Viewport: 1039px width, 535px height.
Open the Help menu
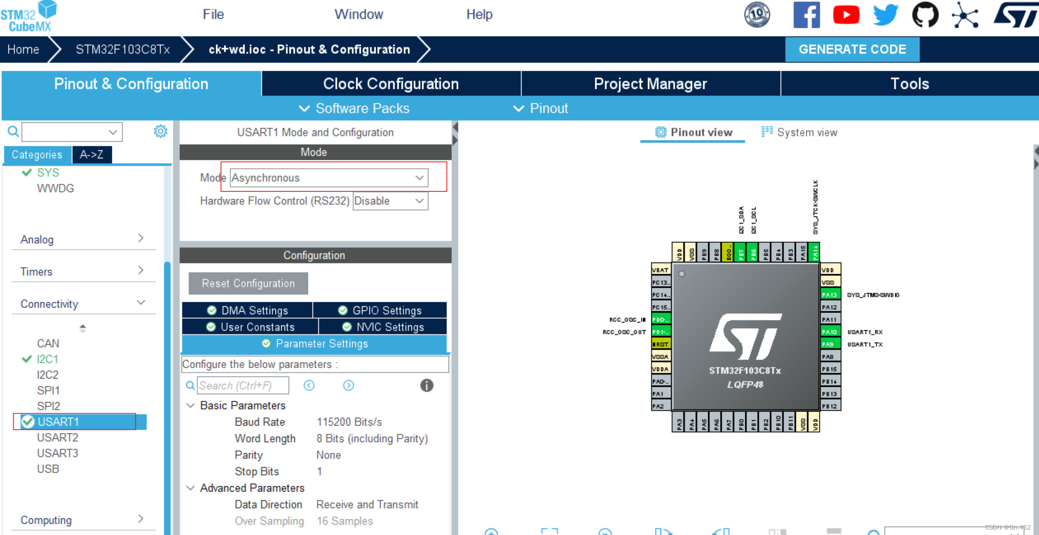click(x=479, y=14)
